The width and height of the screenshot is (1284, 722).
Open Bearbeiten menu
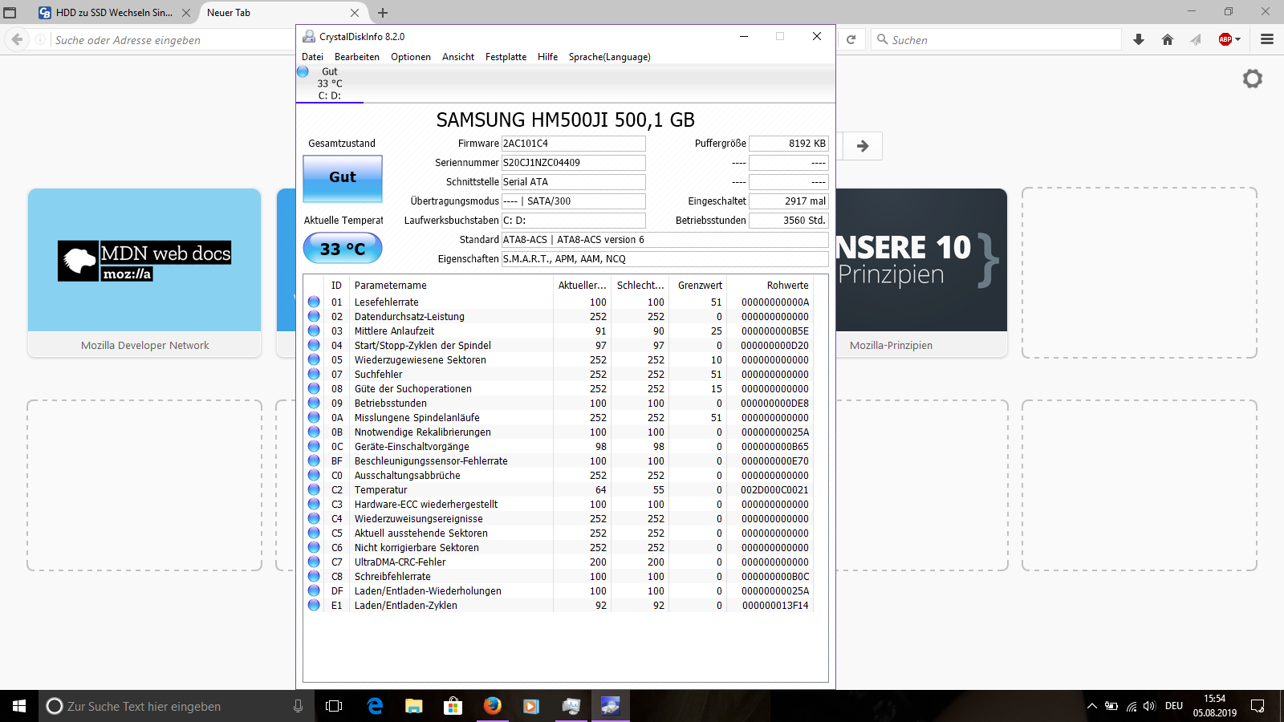pos(357,57)
